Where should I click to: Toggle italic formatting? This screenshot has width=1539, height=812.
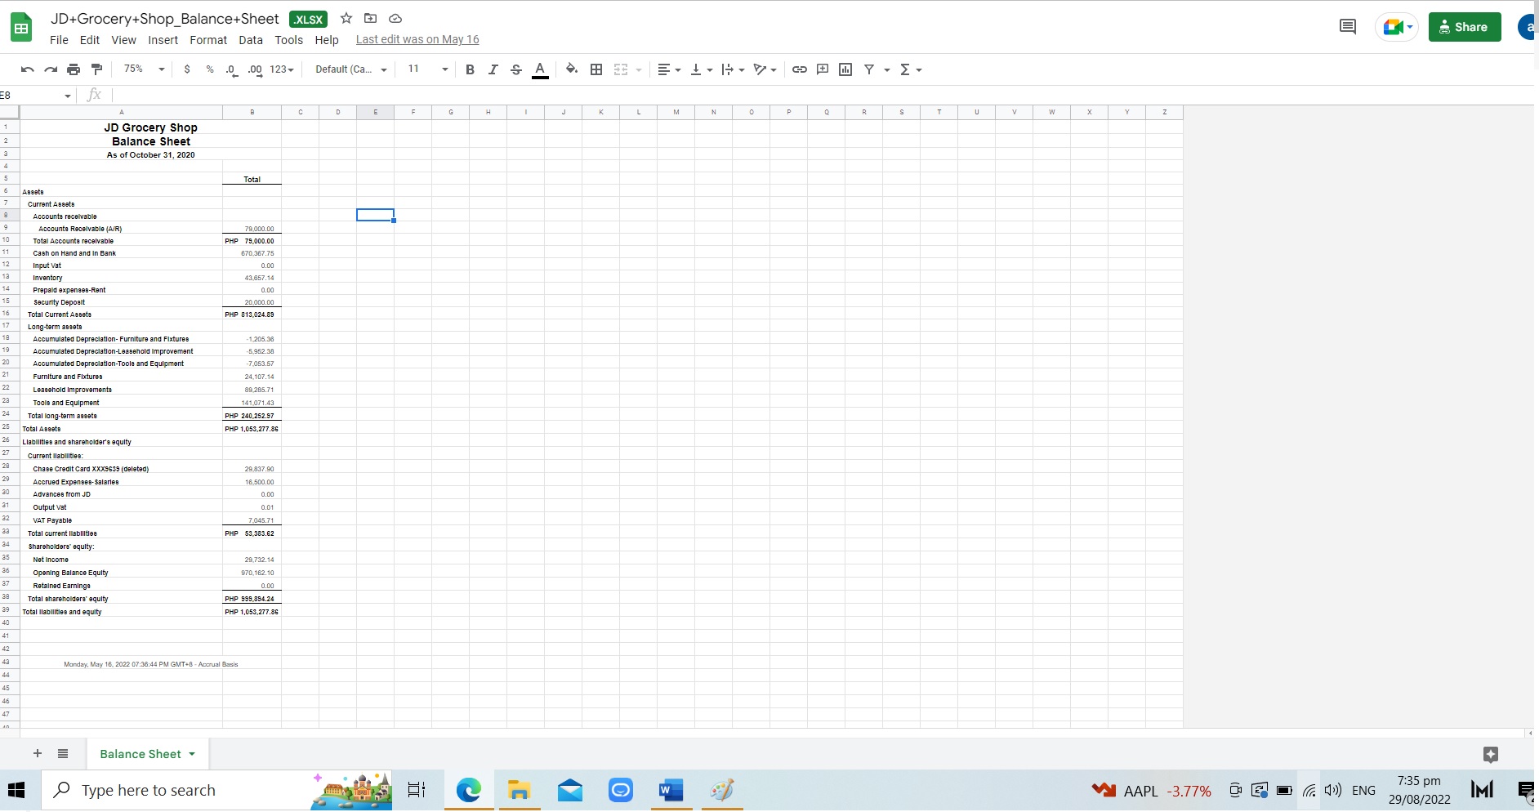(493, 69)
